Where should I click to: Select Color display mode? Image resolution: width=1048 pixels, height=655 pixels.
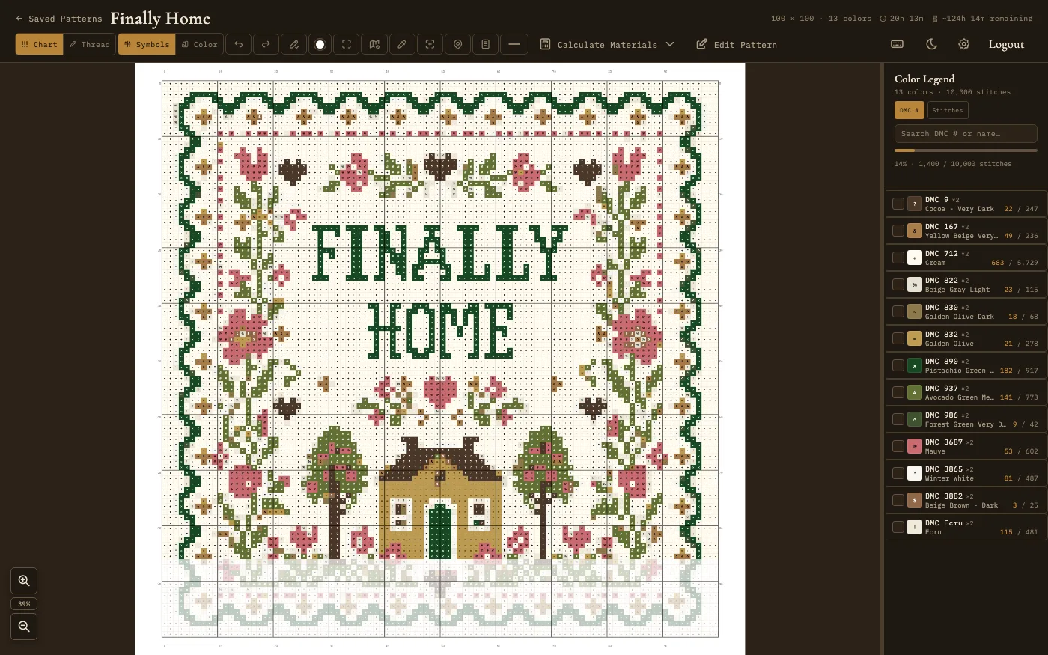(x=200, y=44)
